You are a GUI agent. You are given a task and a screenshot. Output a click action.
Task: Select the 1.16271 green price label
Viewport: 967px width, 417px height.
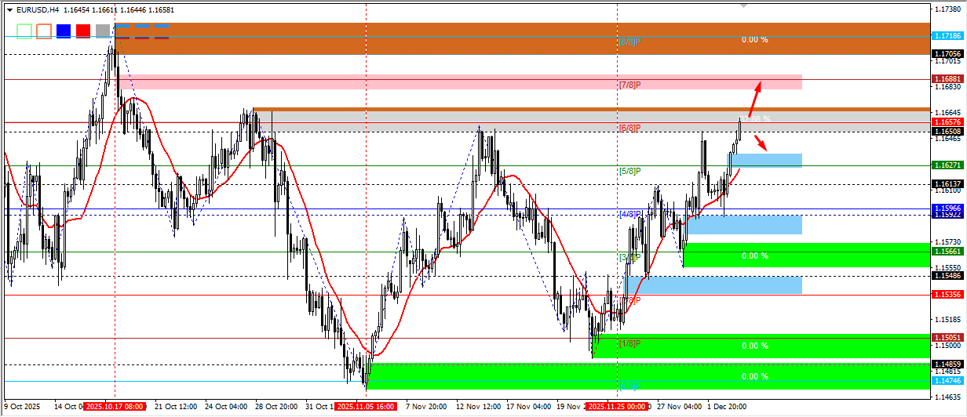(947, 165)
